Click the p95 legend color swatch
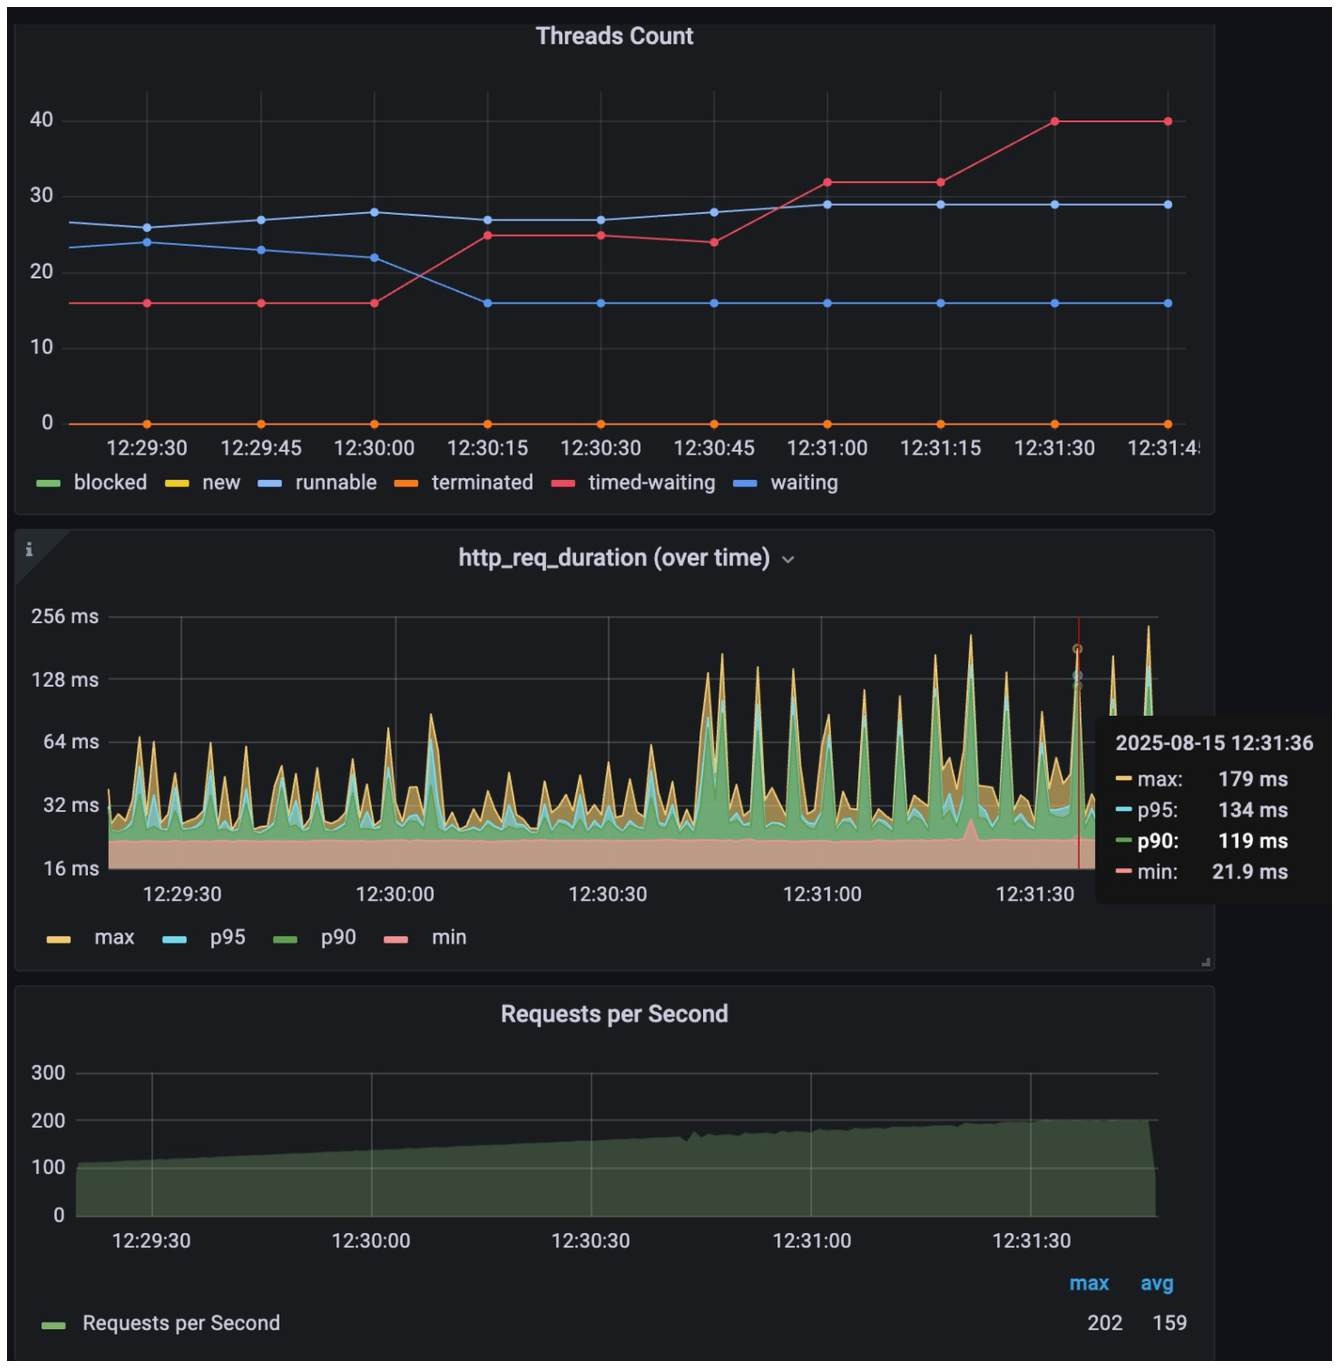Image resolution: width=1339 pixels, height=1368 pixels. [x=174, y=939]
